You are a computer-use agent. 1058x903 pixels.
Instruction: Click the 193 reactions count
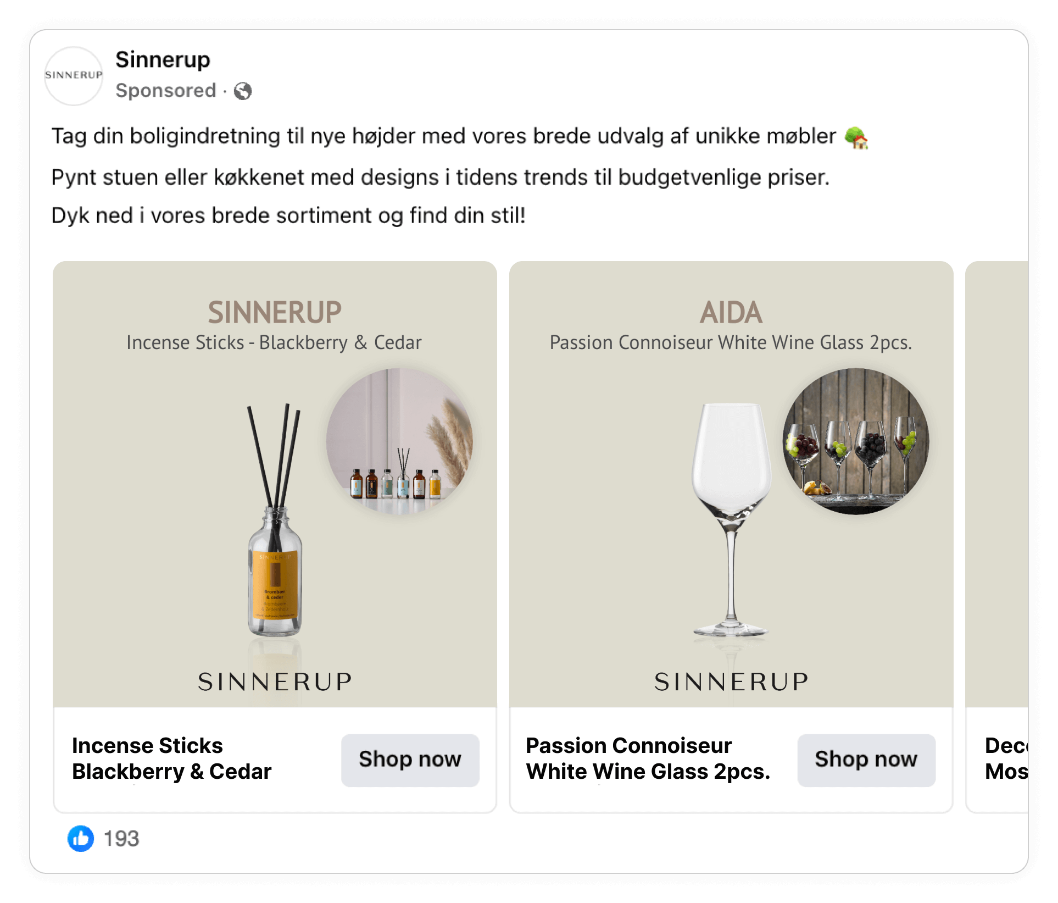coord(121,839)
